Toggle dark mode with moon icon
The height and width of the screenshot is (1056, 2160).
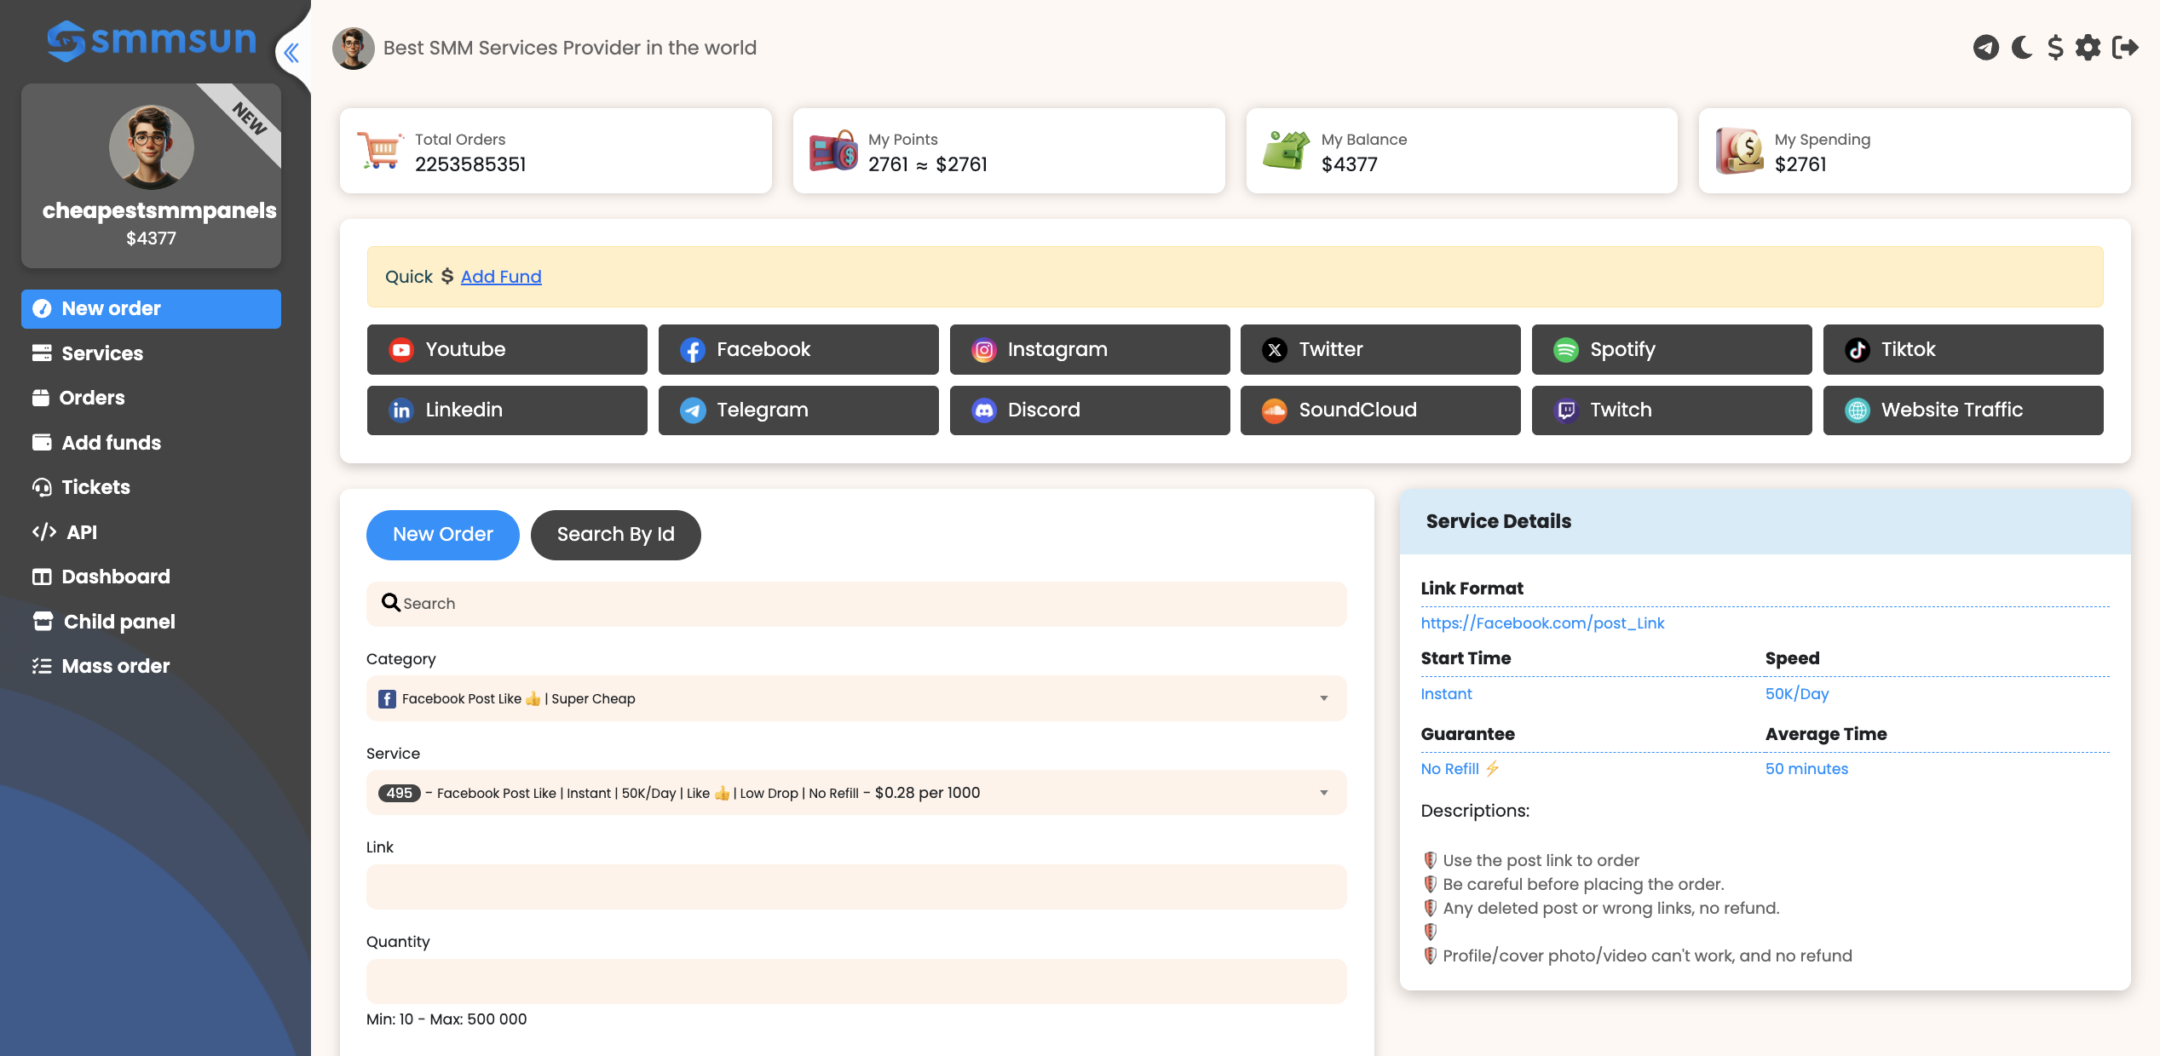click(x=2022, y=48)
